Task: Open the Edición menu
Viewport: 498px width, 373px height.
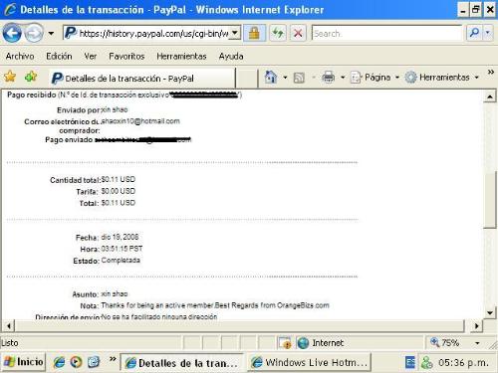Action: (x=59, y=56)
